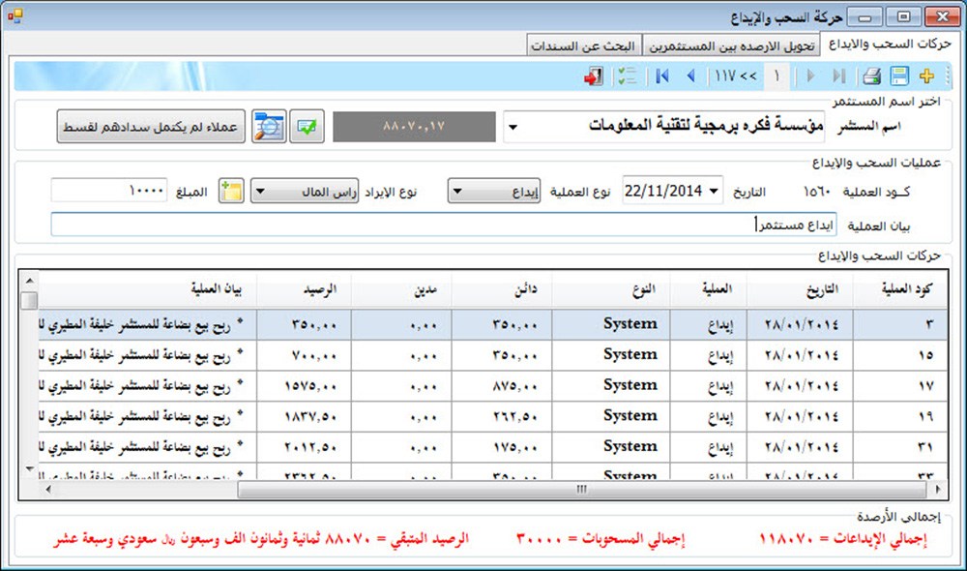This screenshot has width=967, height=571.
Task: Click the المبلغ amount input field
Action: click(x=109, y=191)
